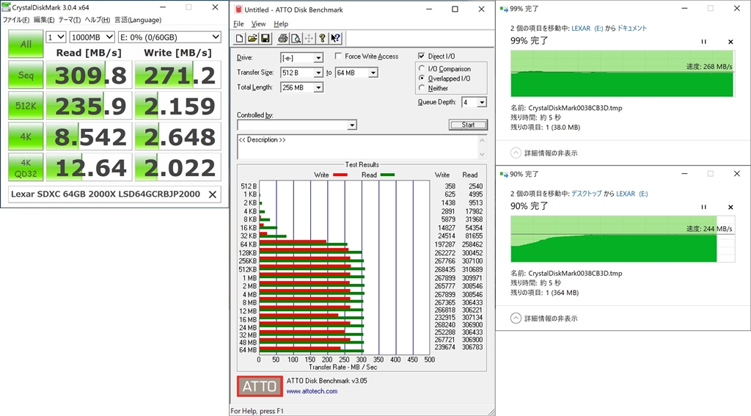Open Transfer Size maximum 64 MB dropdown
Image resolution: width=751 pixels, height=416 pixels.
click(373, 73)
